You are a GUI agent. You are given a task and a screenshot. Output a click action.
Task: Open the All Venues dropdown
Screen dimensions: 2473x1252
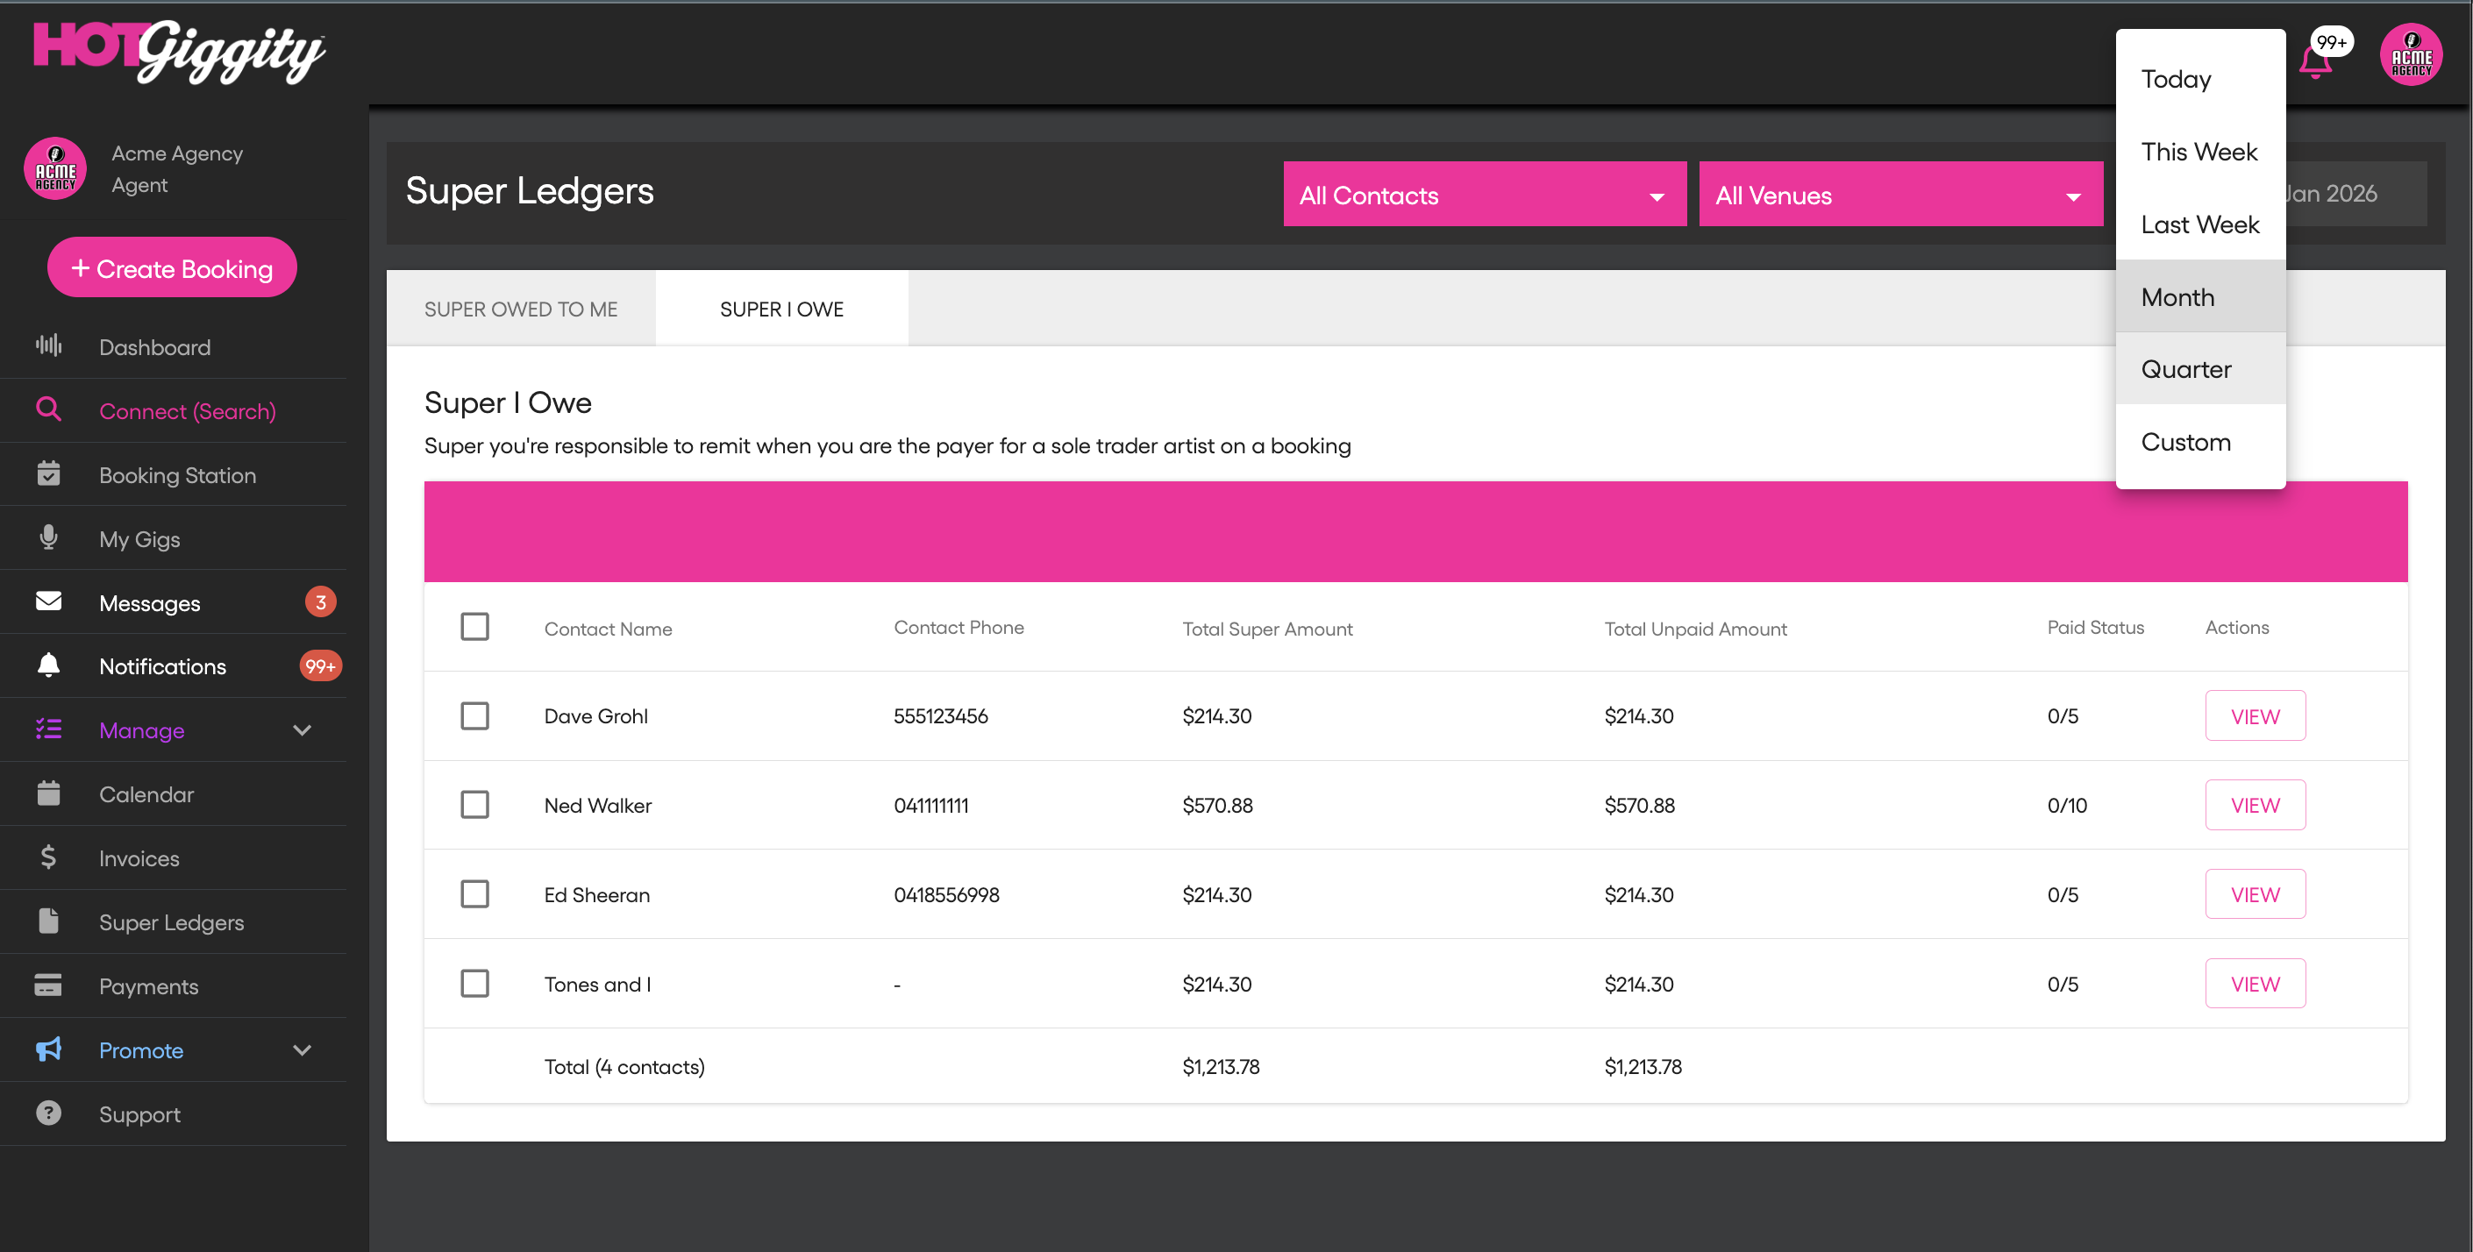point(1899,195)
